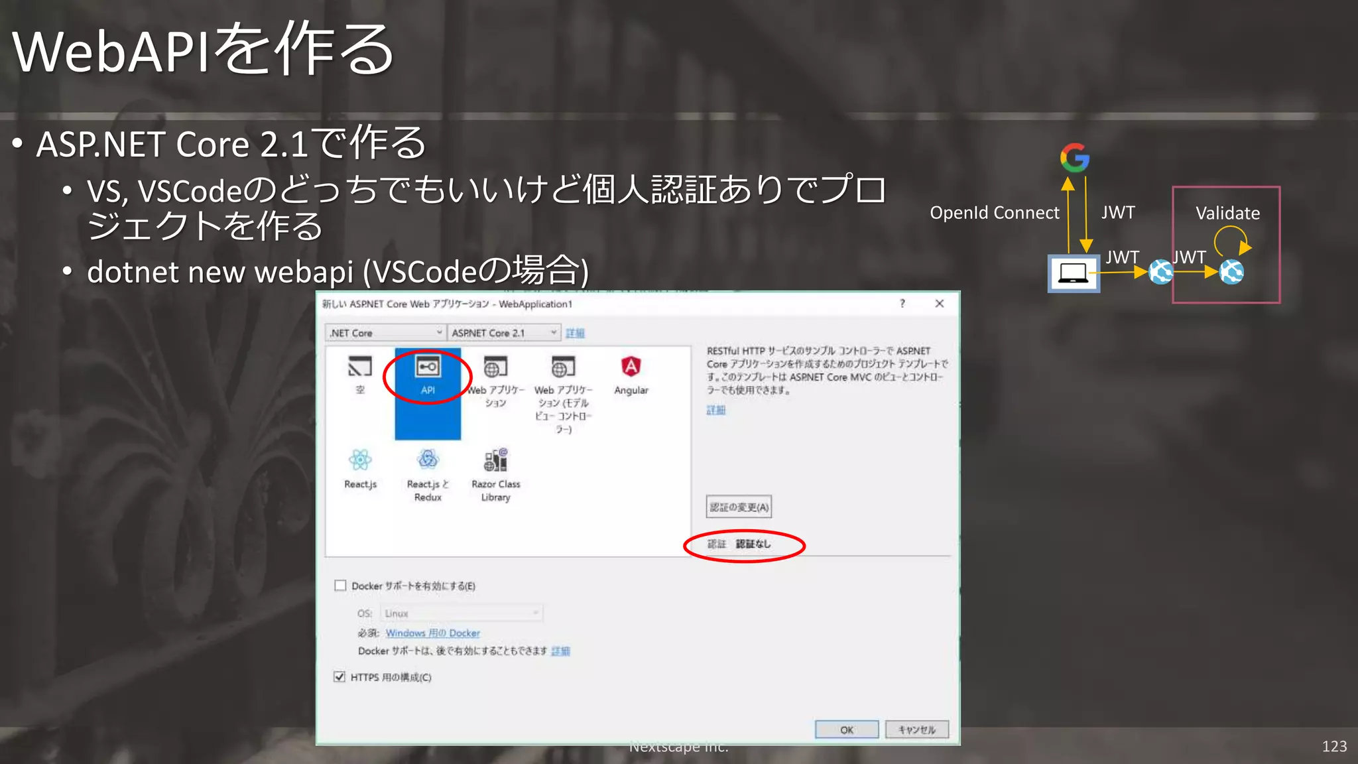
Task: Choose the Web アプリケーション template
Action: pyautogui.click(x=496, y=381)
